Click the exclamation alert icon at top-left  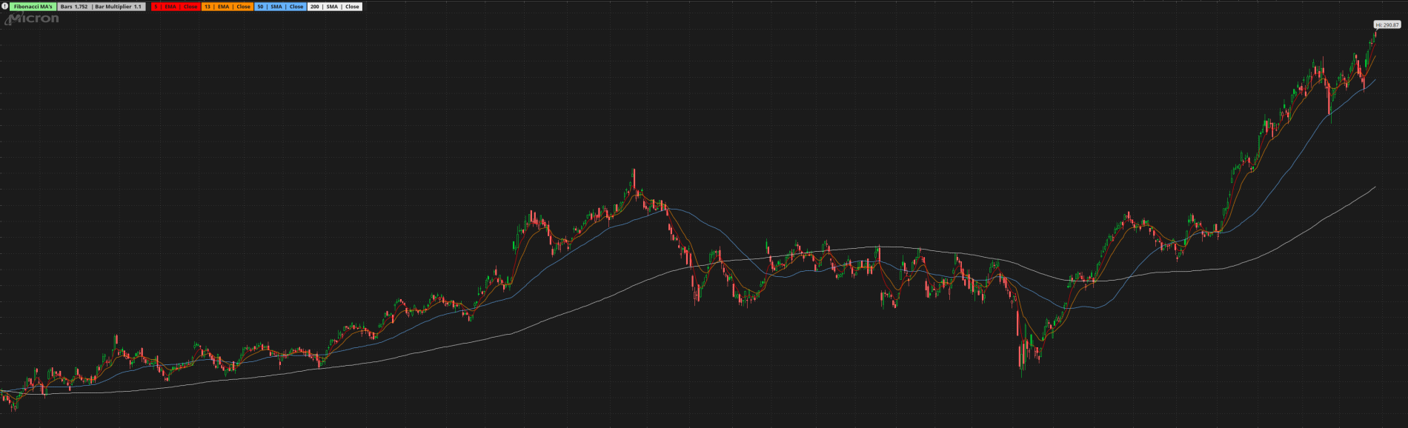click(x=4, y=7)
